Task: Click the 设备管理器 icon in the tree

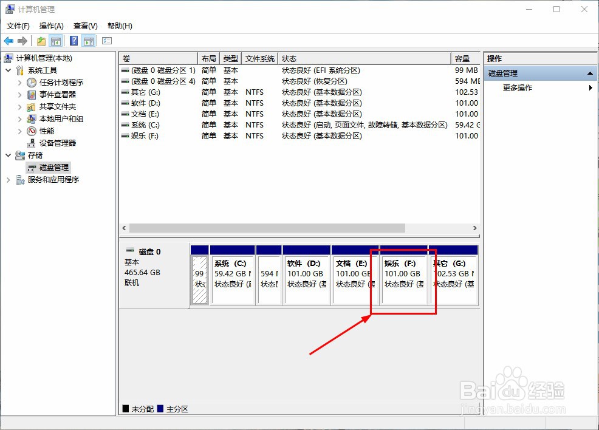Action: pyautogui.click(x=32, y=143)
